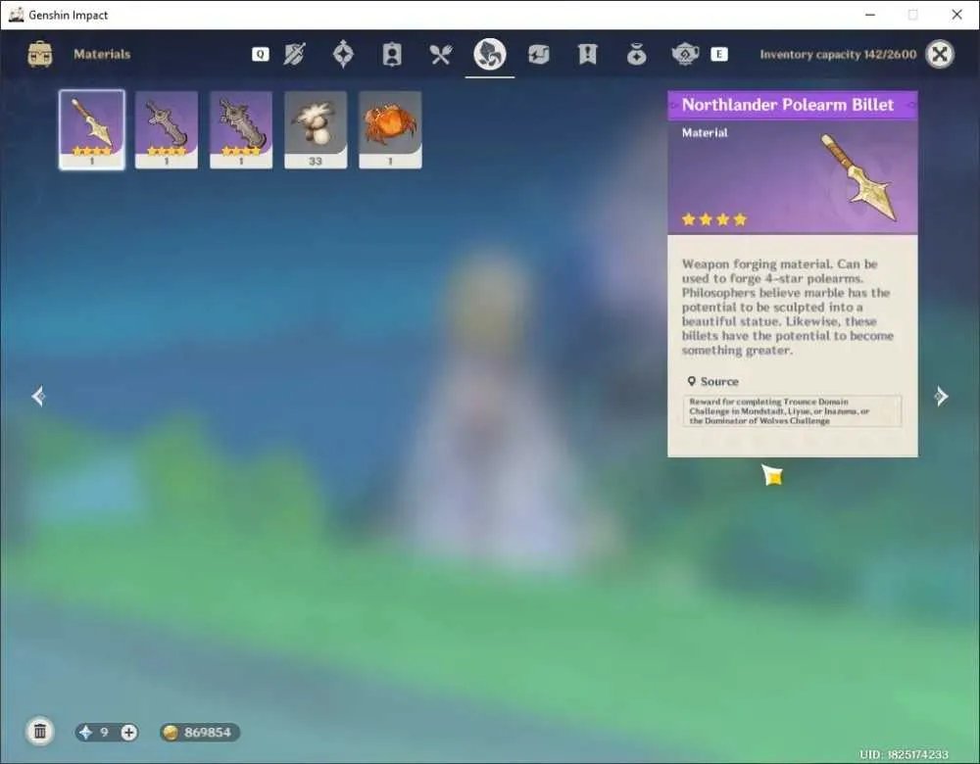Select the slim gray sword billet item

click(x=167, y=130)
